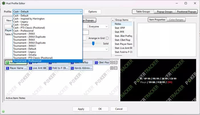Click the Player Name stat tile
Viewport: 200px width, 115px height.
[16, 68]
